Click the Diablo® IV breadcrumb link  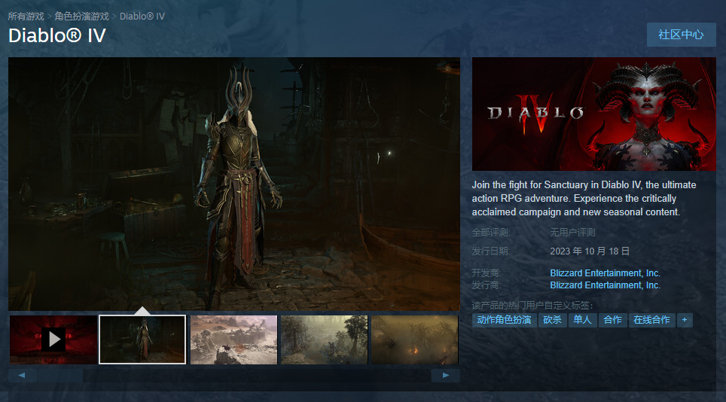click(x=142, y=17)
